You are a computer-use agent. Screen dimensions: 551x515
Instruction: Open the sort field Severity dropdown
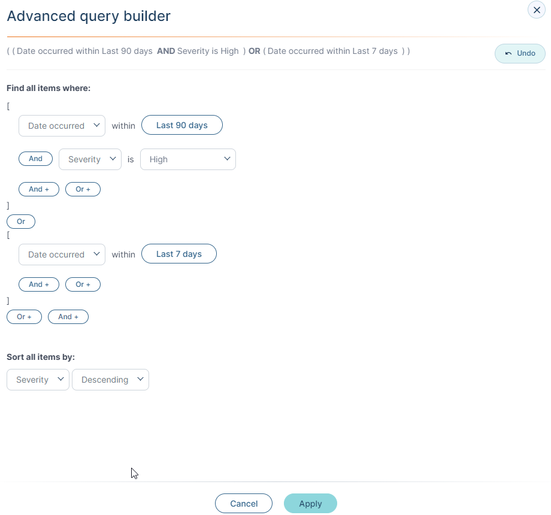tap(38, 380)
